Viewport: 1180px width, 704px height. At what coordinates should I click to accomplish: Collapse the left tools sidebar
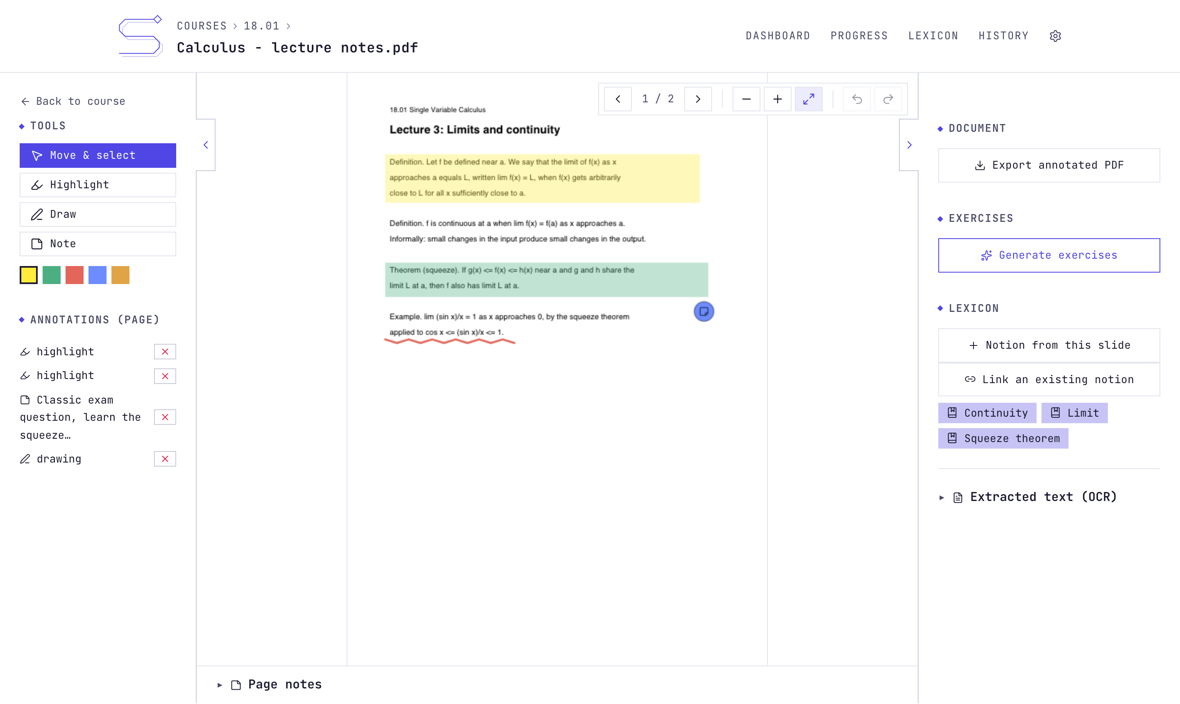click(x=206, y=145)
